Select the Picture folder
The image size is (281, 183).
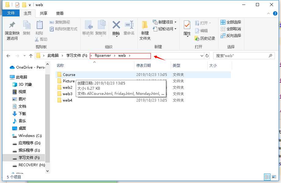[68, 81]
